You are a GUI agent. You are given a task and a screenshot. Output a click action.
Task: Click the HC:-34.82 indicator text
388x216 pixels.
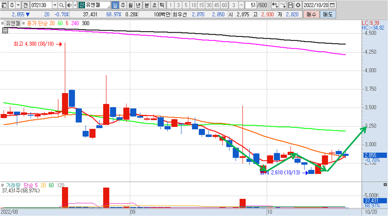coord(373,28)
